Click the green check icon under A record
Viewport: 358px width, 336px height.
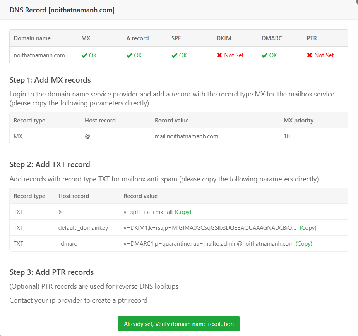[129, 55]
